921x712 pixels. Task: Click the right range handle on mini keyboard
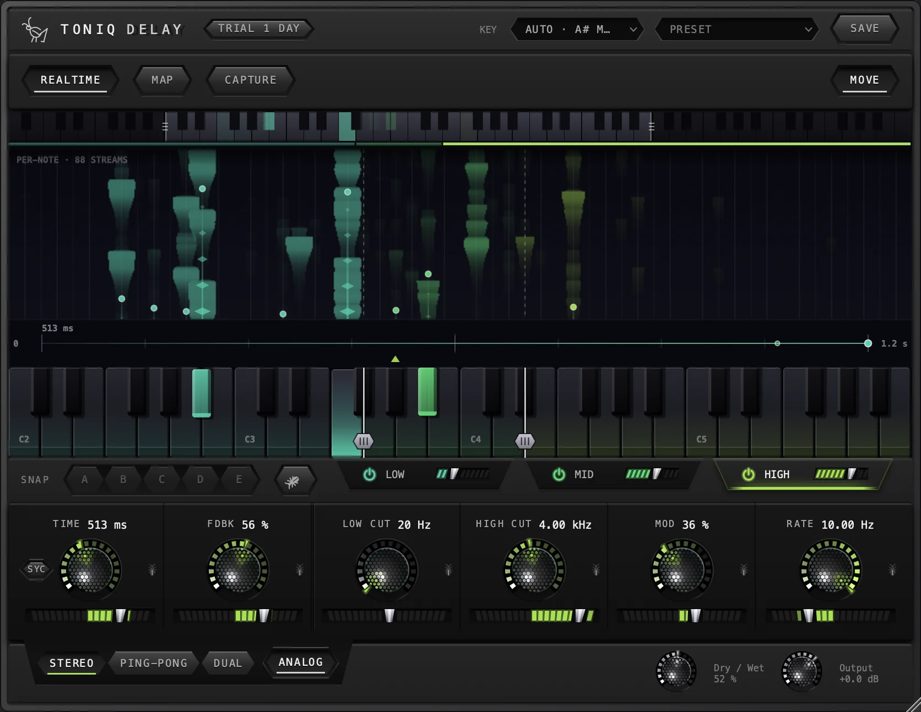pyautogui.click(x=652, y=127)
